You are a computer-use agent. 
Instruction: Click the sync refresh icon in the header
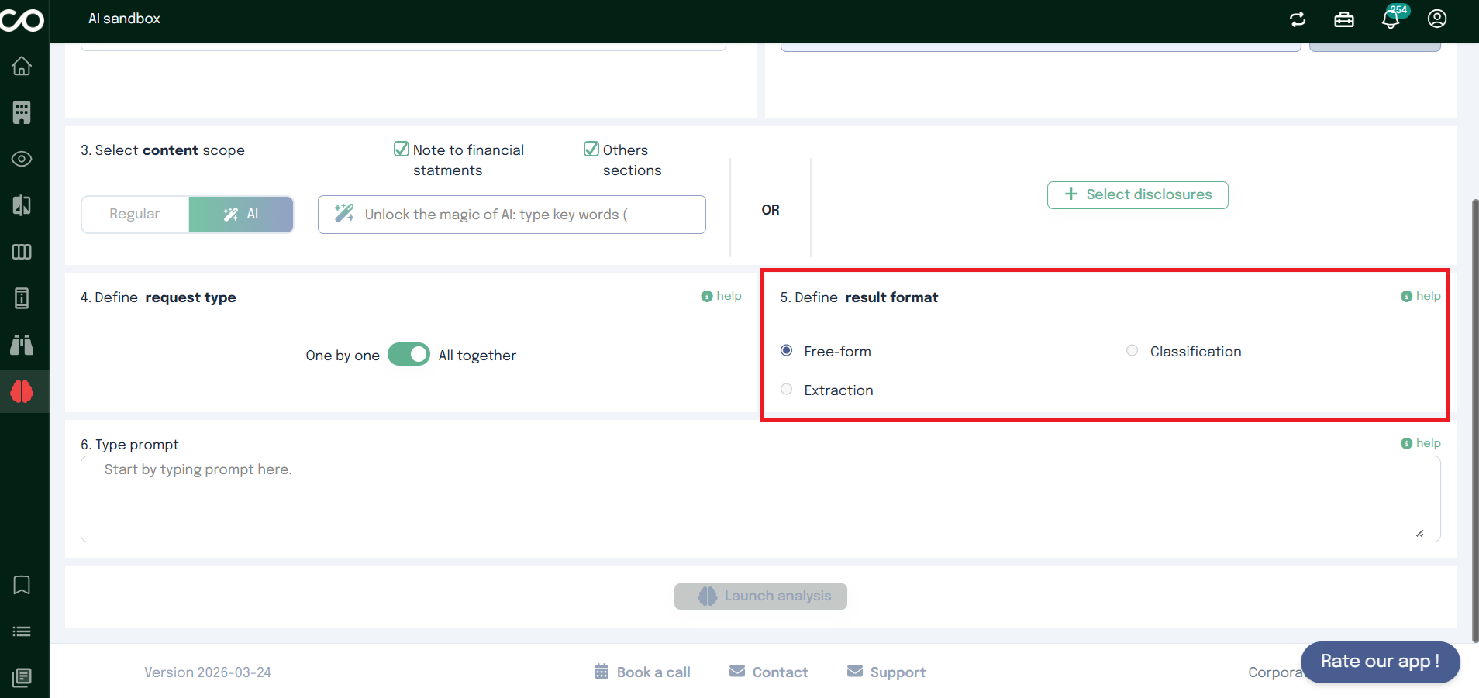tap(1297, 19)
